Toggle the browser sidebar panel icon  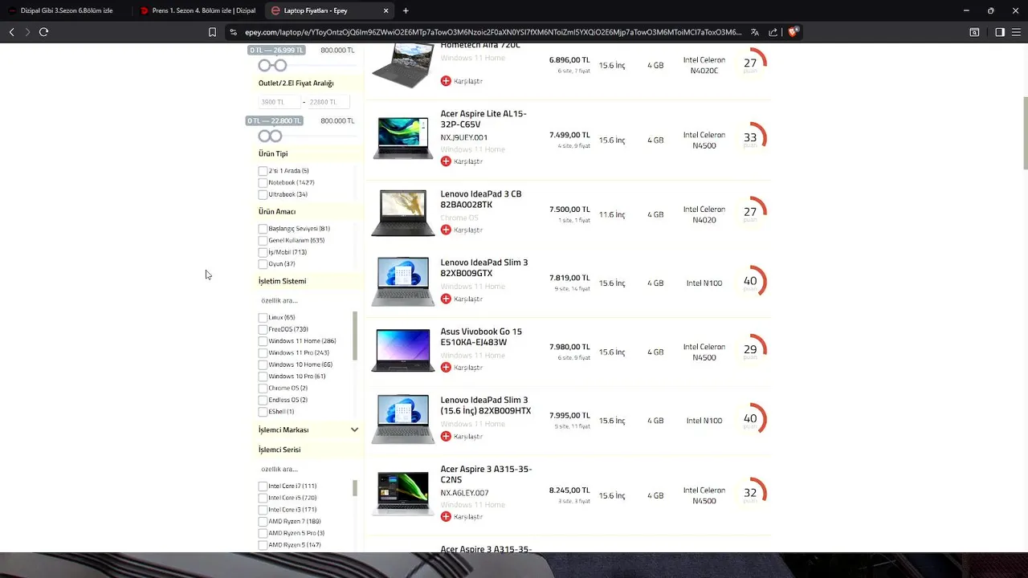click(x=1000, y=32)
